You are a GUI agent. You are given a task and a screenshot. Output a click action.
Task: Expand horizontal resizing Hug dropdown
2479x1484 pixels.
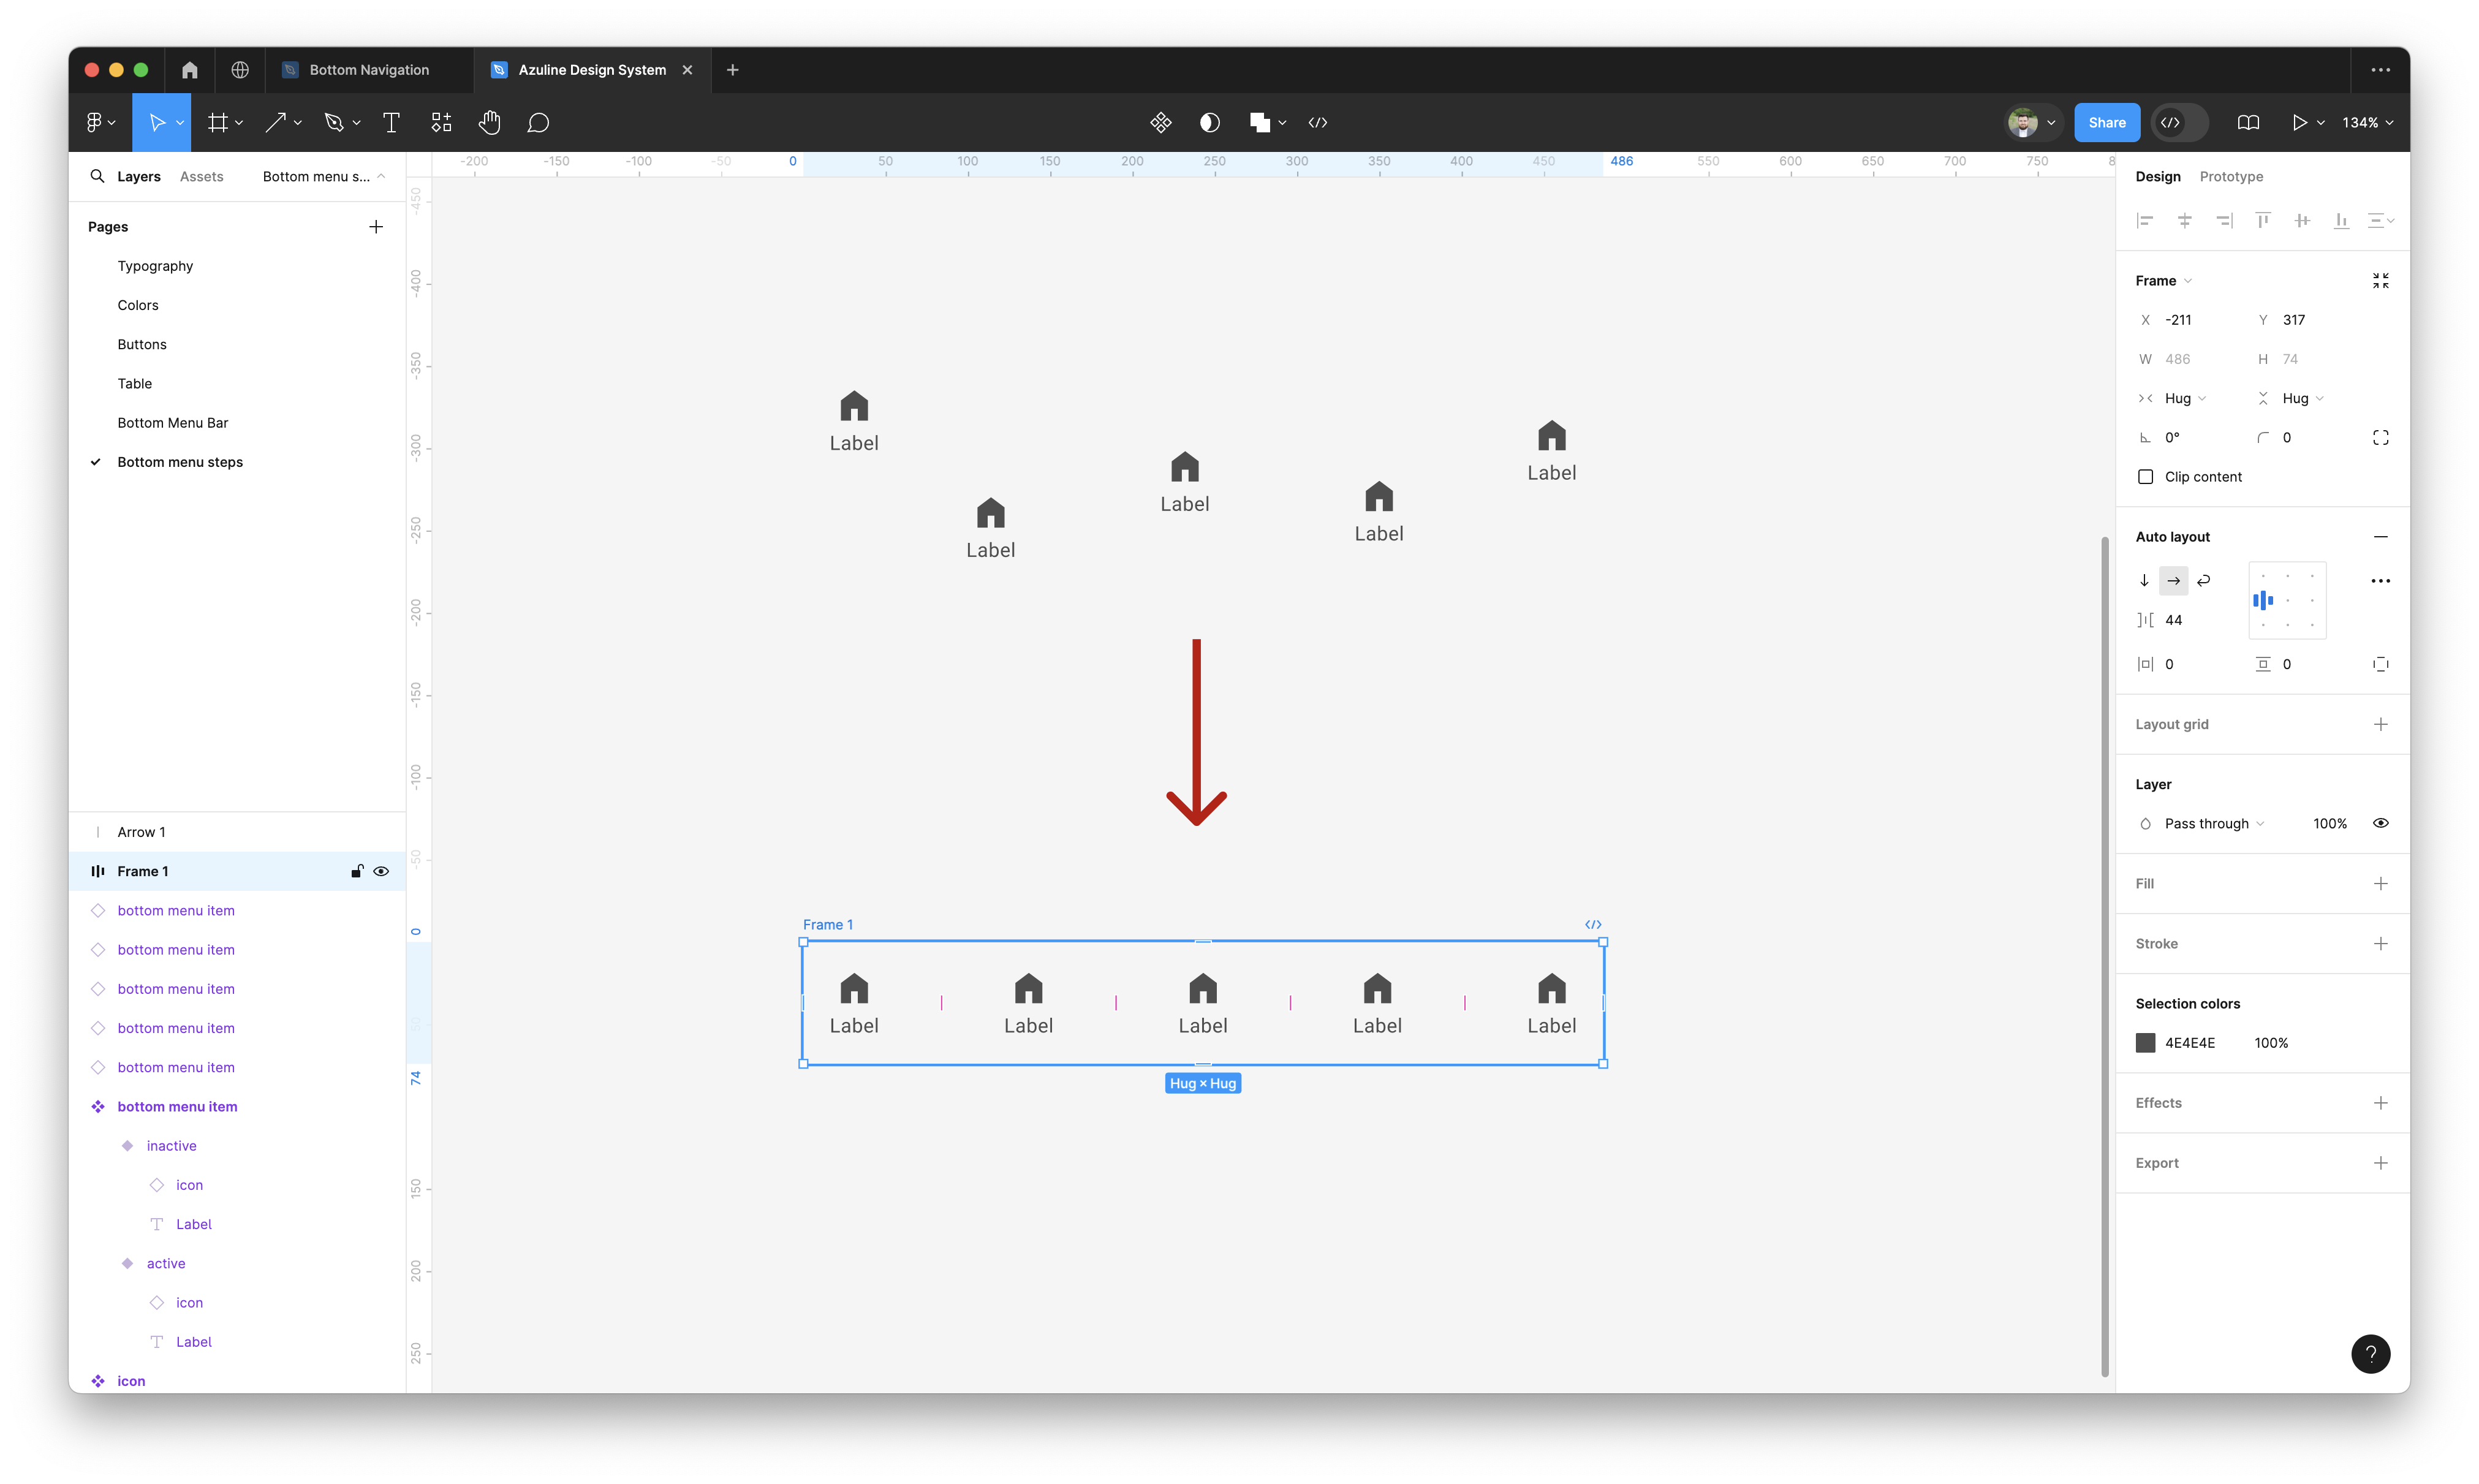(x=2185, y=398)
